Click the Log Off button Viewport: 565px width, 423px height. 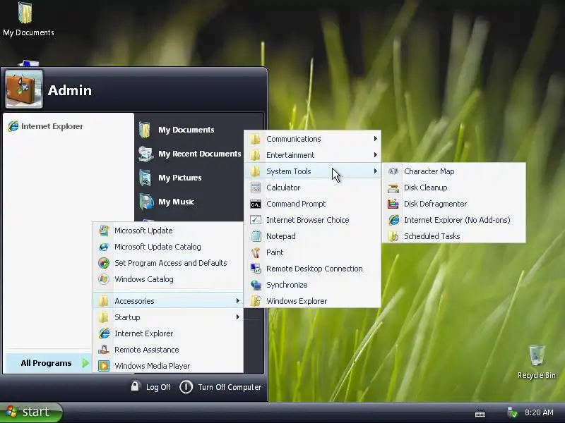click(150, 387)
